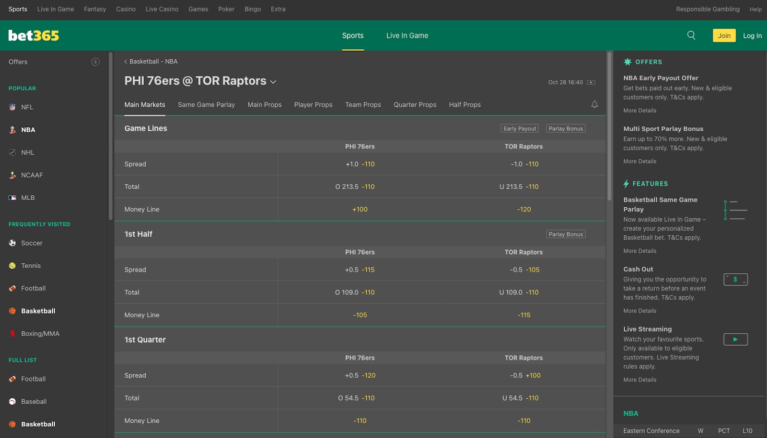Open the NFL section in the sidebar

(x=27, y=107)
